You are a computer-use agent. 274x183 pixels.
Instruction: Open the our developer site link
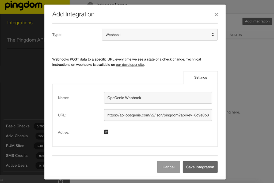(x=130, y=65)
